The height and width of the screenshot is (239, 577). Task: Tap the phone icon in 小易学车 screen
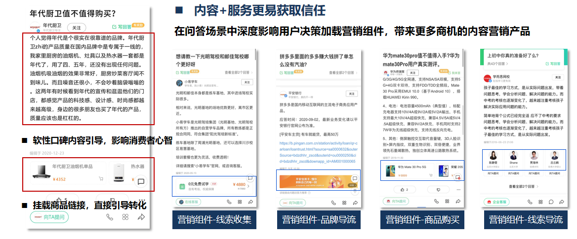point(229,202)
